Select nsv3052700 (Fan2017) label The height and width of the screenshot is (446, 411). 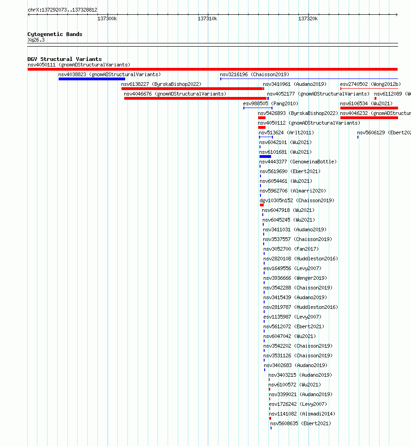point(291,248)
